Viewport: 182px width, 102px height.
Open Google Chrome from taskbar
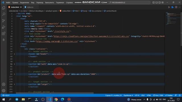[56, 99]
